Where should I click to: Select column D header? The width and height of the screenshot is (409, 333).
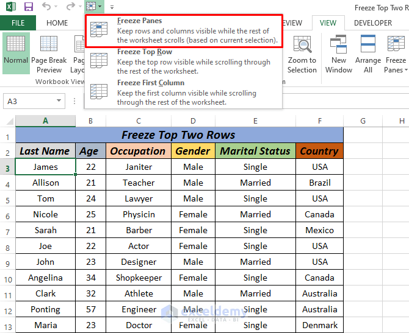pos(193,121)
